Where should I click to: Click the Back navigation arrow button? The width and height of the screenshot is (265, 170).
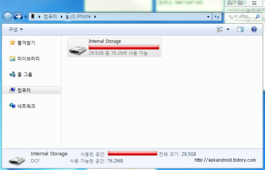[8, 17]
